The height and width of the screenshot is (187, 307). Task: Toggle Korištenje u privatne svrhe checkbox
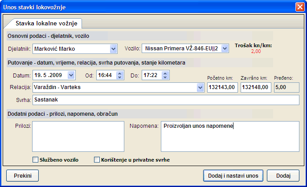pyautogui.click(x=97, y=159)
